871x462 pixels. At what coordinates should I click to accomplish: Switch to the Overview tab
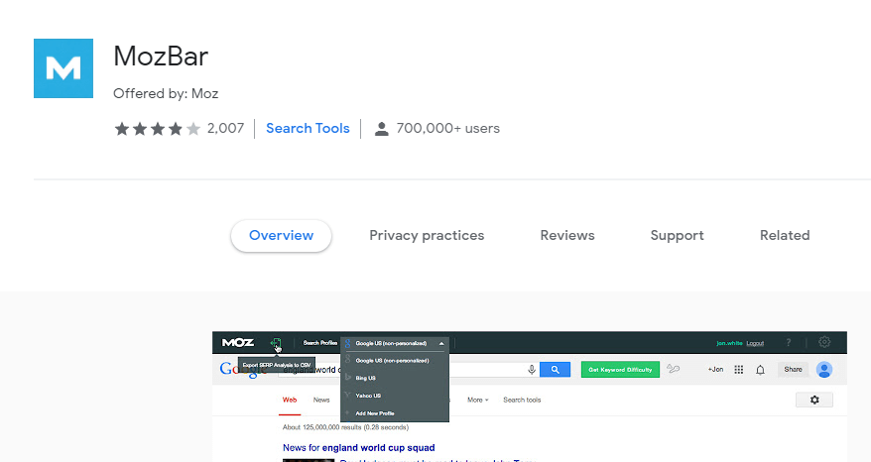[281, 235]
